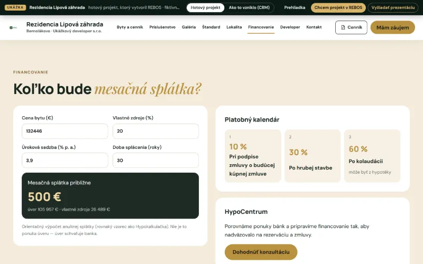
Task: Focus the Vlastné zdroje (%) field
Action: (x=155, y=131)
